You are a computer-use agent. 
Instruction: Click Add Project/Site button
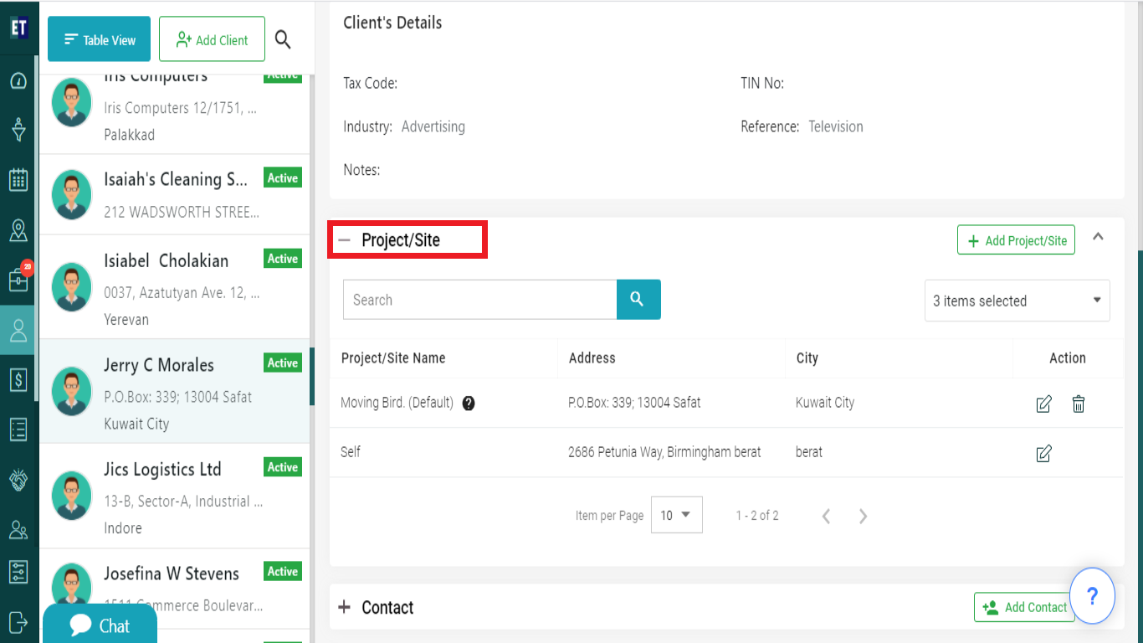(1016, 240)
